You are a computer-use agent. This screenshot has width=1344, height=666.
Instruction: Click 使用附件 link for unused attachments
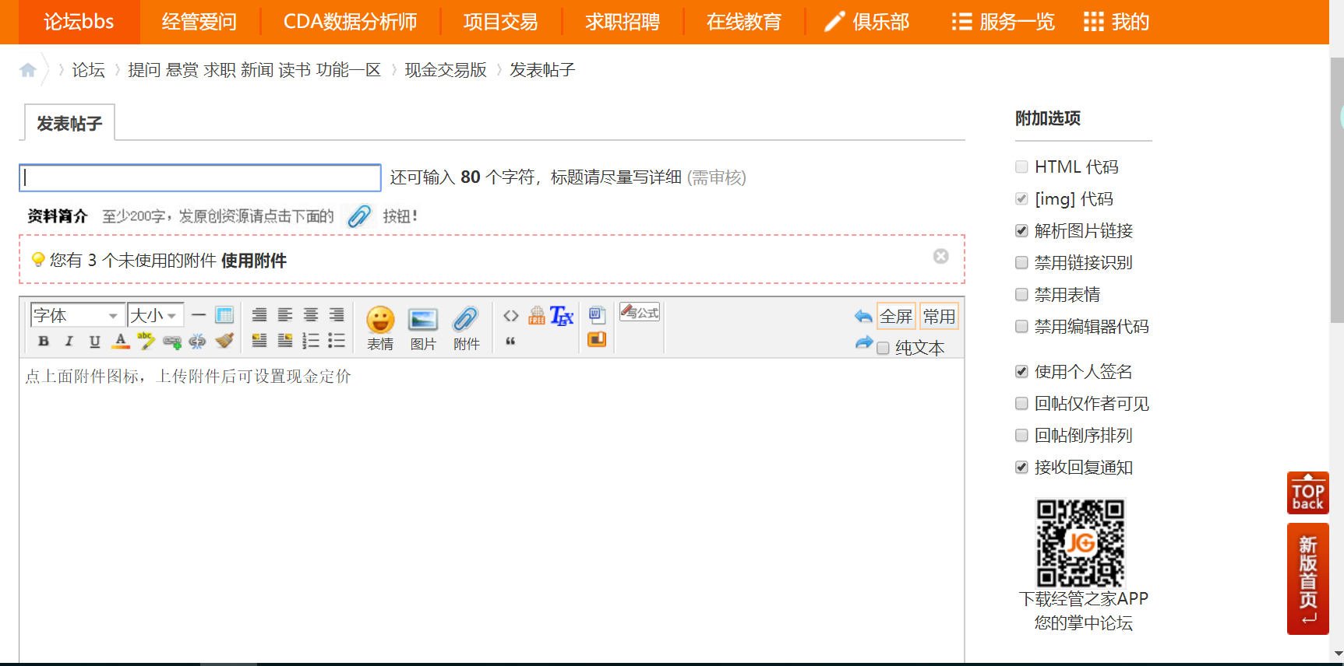tap(254, 261)
